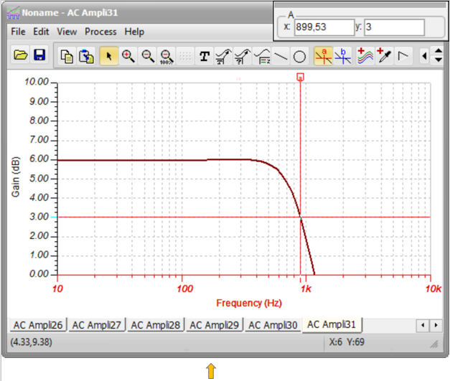Toggle cursor B in the toolbar
The image size is (450, 381).
pyautogui.click(x=343, y=55)
